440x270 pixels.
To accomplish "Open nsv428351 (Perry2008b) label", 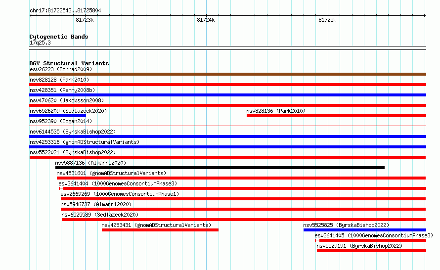I will click(x=62, y=90).
